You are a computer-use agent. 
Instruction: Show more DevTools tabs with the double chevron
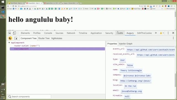click(x=156, y=33)
